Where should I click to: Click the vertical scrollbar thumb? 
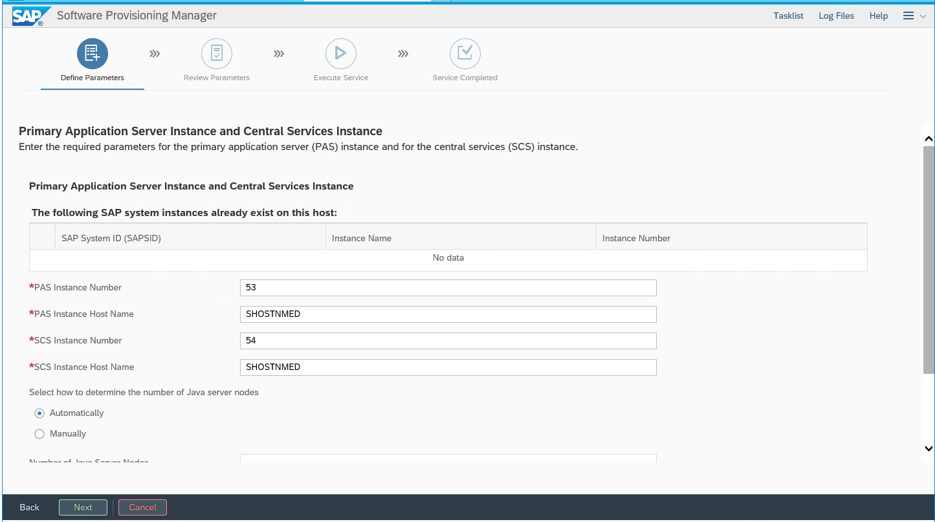[929, 259]
